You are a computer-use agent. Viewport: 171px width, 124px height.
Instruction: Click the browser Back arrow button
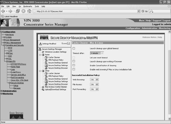pos(3,11)
